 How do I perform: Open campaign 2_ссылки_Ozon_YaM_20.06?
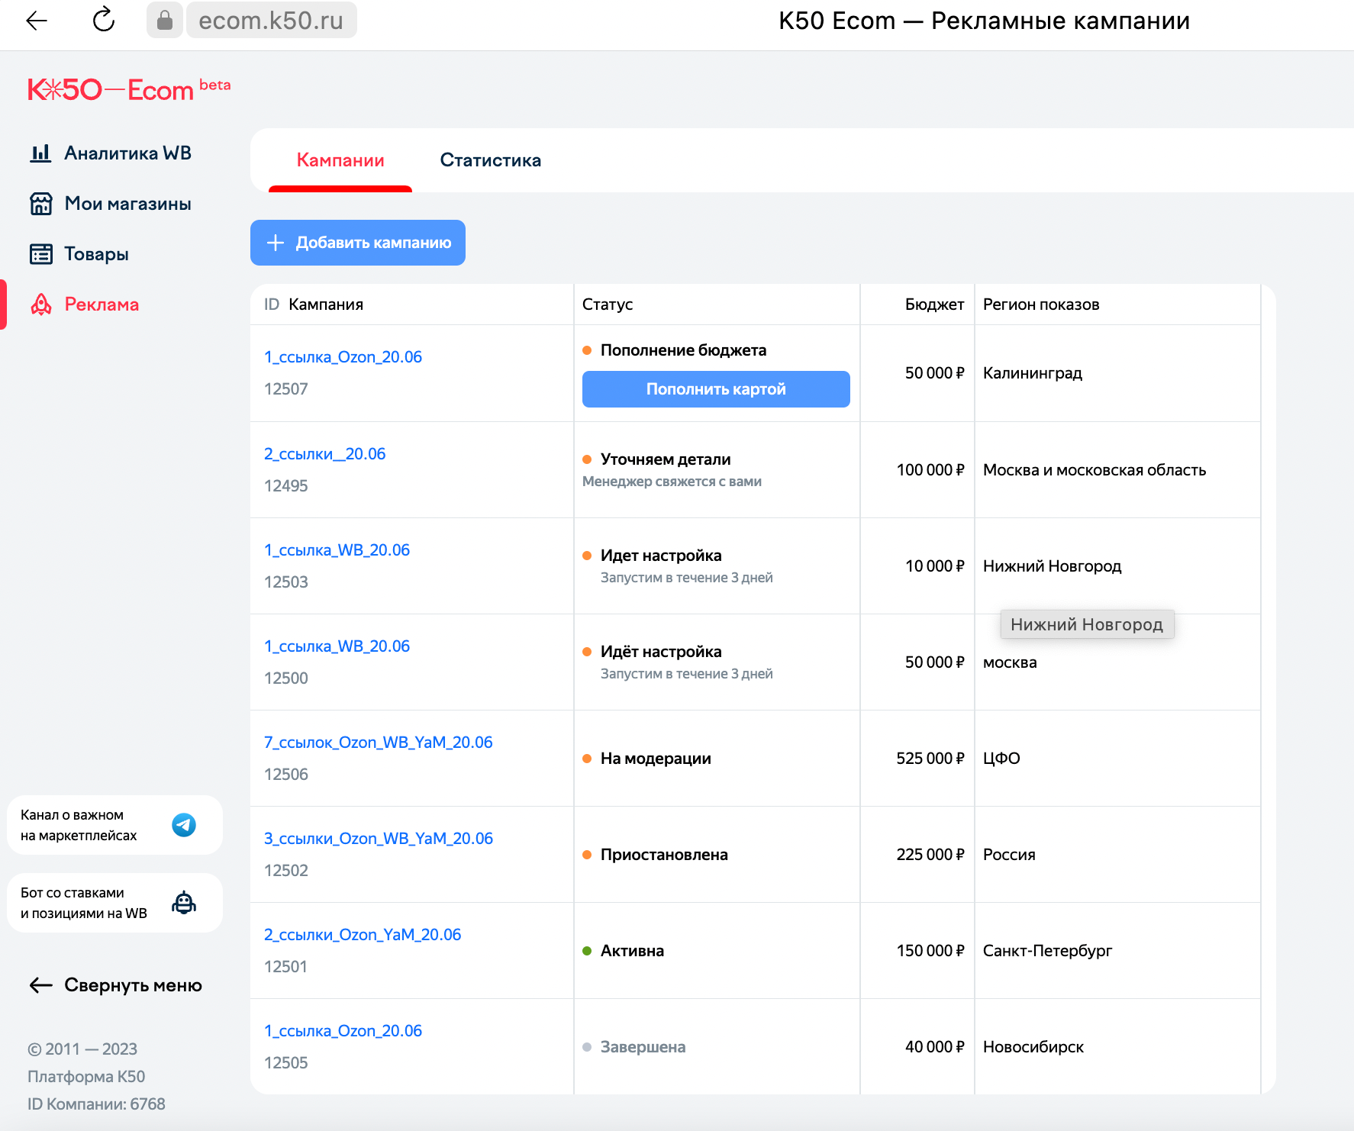point(363,935)
